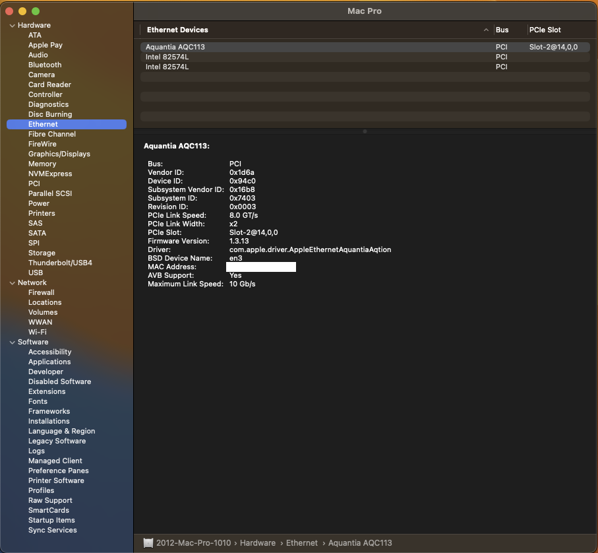Open Thunderbolt/USB4 section
The height and width of the screenshot is (553, 598).
[x=60, y=263]
